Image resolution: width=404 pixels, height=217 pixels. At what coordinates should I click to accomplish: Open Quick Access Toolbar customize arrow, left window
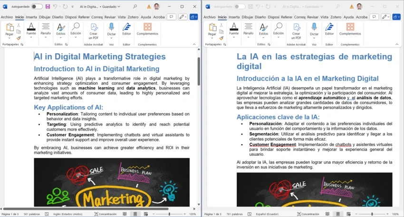(x=72, y=7)
